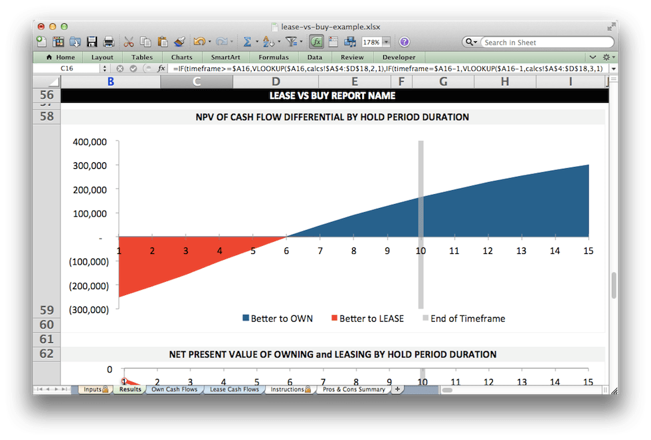Open an existing workbook
Viewport: 651px width, 440px height.
coord(76,41)
